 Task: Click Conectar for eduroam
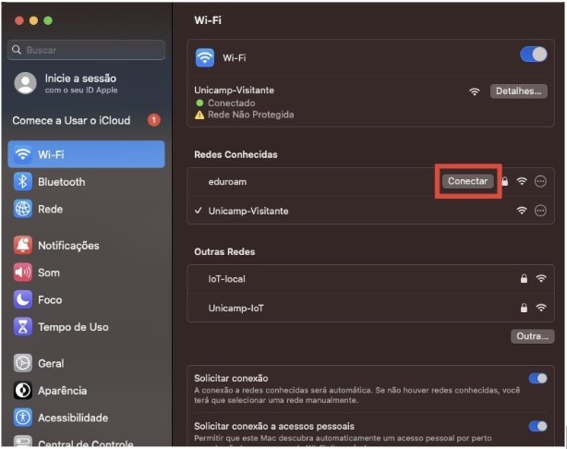pyautogui.click(x=467, y=181)
